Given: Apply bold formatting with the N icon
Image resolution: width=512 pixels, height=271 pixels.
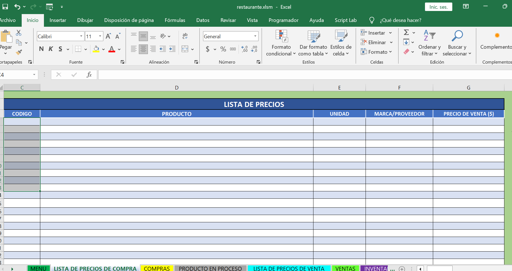Looking at the screenshot, I should click(x=41, y=49).
